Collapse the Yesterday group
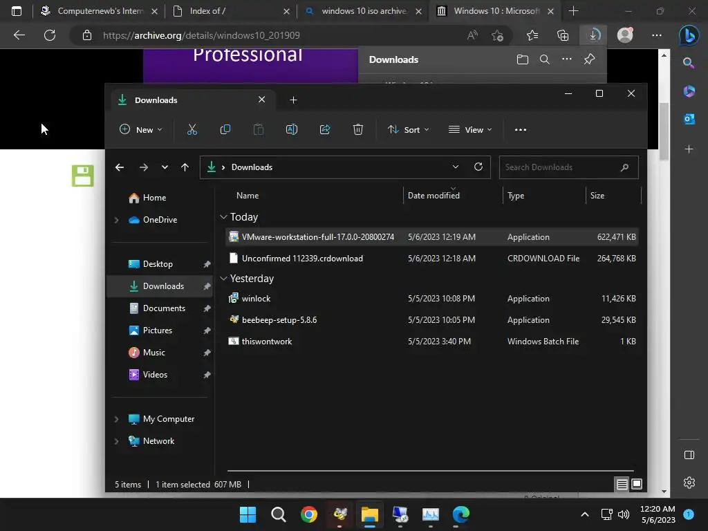 [223, 279]
